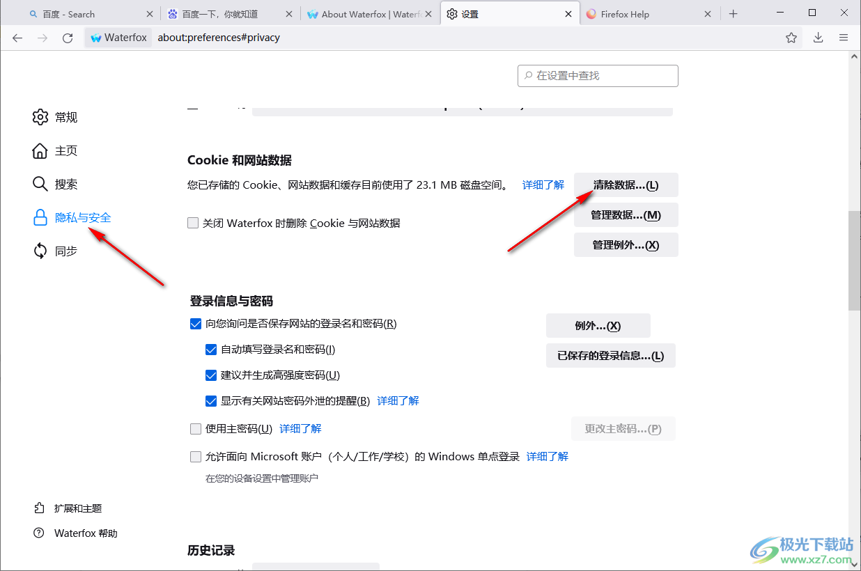
Task: Click the address bar URL about:preferences#privacy
Action: pos(219,38)
